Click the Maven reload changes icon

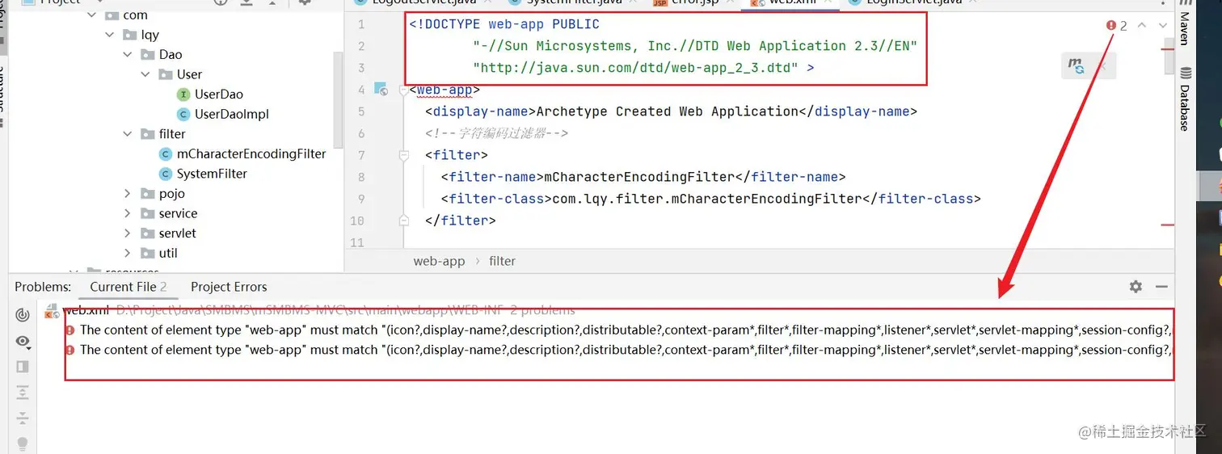[x=1077, y=66]
